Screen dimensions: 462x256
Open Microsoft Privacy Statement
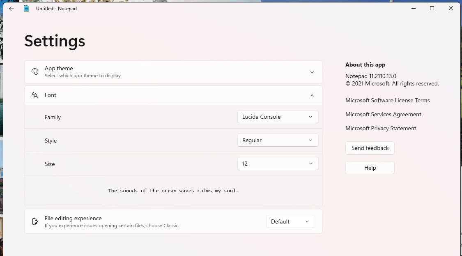(381, 128)
